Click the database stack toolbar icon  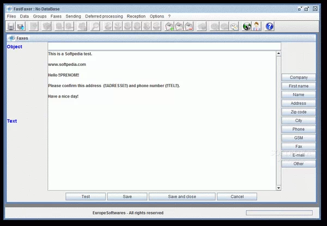point(11,27)
